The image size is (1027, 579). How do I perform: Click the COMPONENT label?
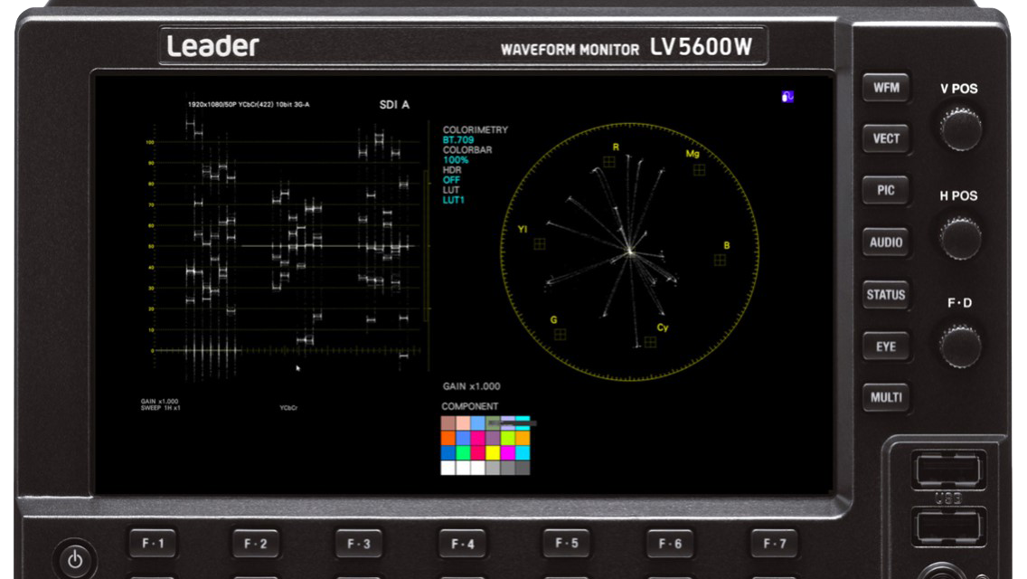point(469,406)
